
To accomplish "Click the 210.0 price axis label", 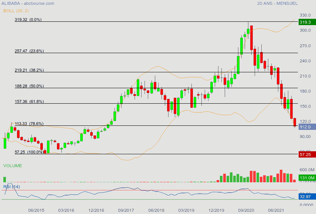I will [x=305, y=76].
